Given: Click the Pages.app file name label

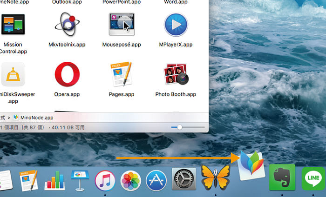Looking at the screenshot, I should 122,94.
